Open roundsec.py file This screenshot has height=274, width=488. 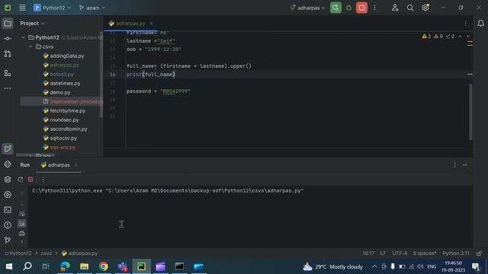[61, 119]
